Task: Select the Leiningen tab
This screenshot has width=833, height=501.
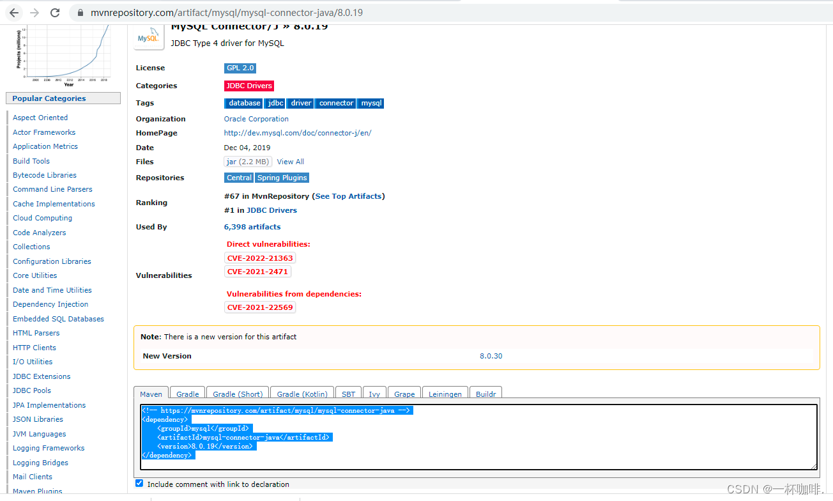Action: click(x=445, y=394)
